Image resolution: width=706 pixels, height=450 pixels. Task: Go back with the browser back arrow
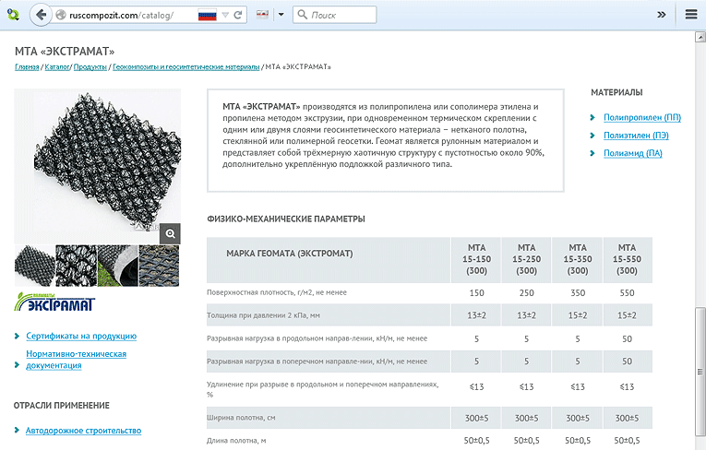click(x=41, y=15)
